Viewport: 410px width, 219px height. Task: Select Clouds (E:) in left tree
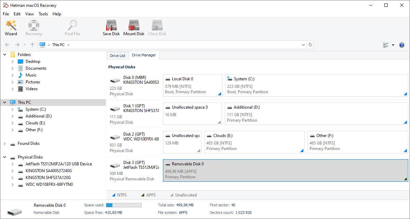[35, 123]
